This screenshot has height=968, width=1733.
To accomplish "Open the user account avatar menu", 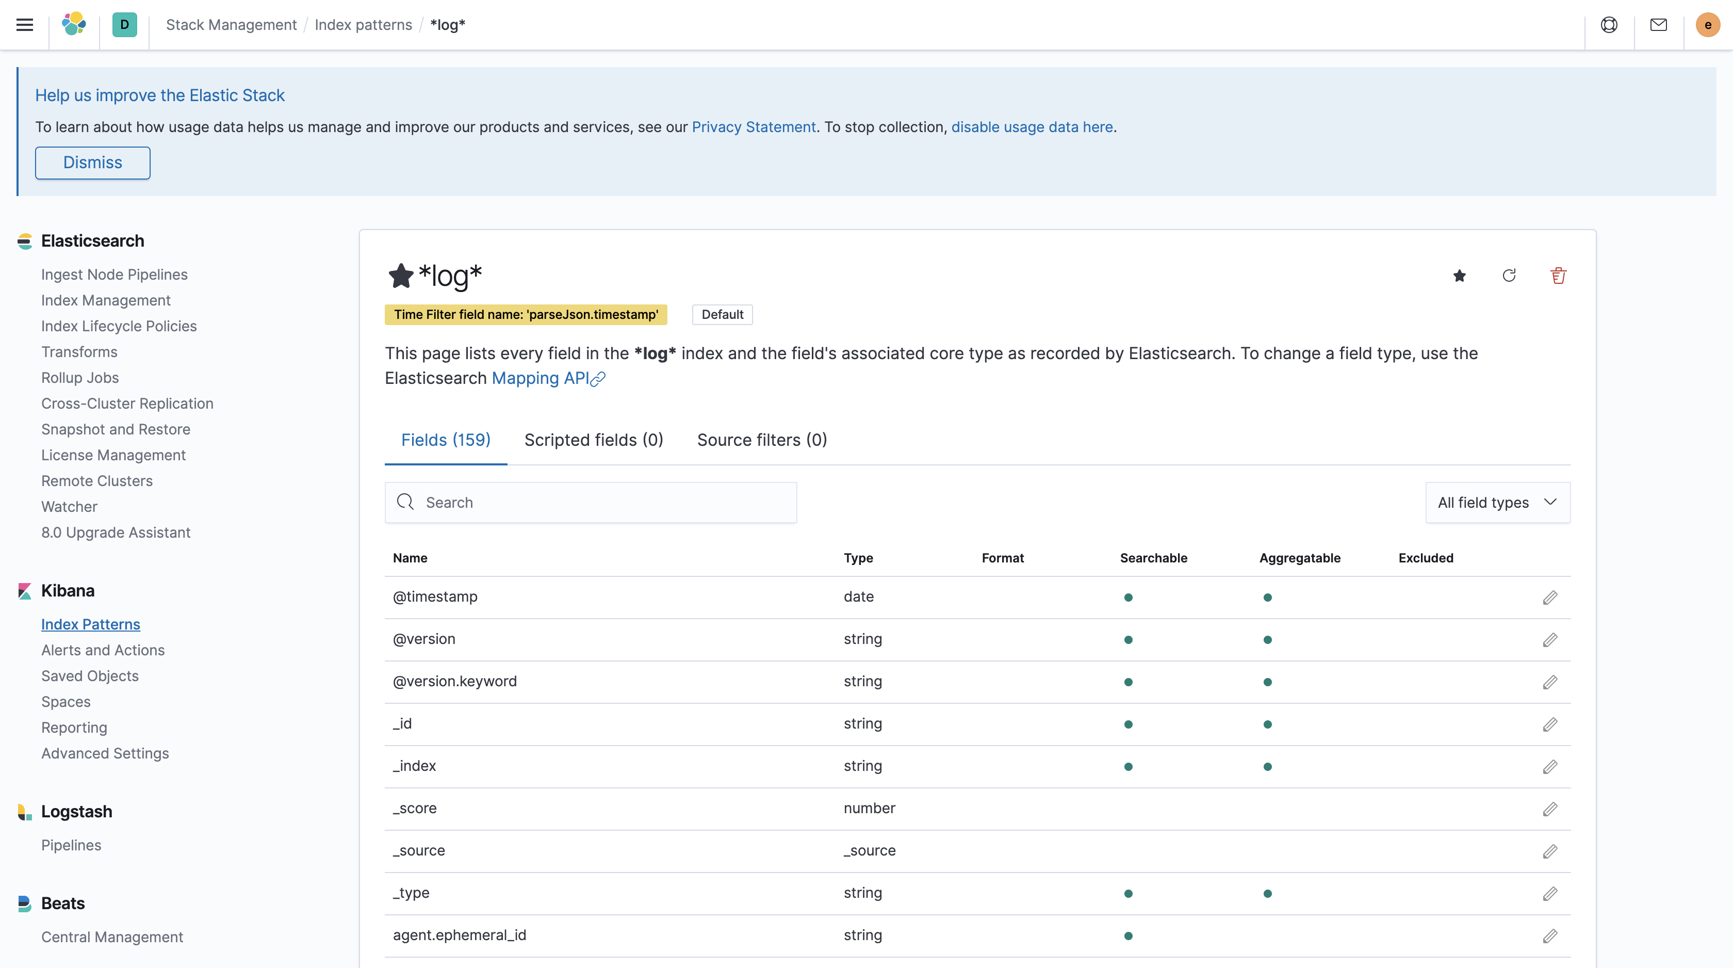I will pyautogui.click(x=1707, y=25).
